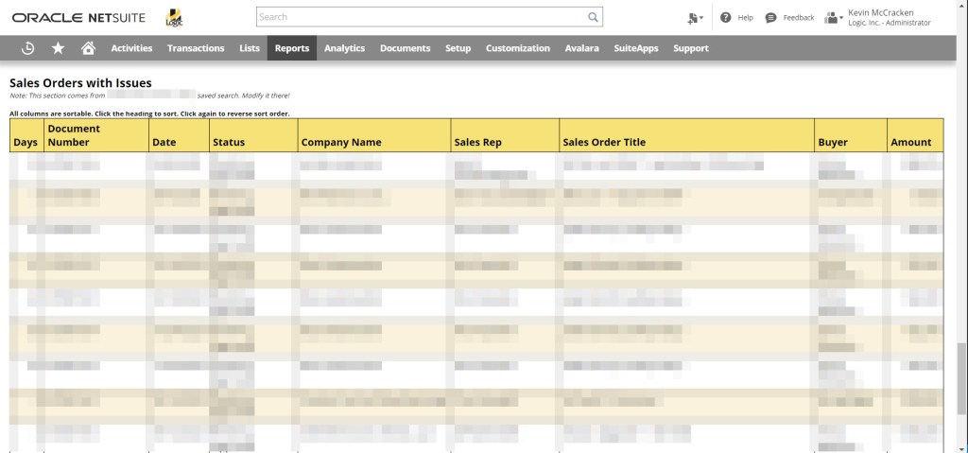Screen dimensions: 968x453
Task: Open the Create New icon menu
Action: [x=695, y=17]
